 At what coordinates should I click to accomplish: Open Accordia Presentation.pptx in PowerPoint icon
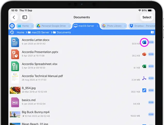[x=144, y=54]
